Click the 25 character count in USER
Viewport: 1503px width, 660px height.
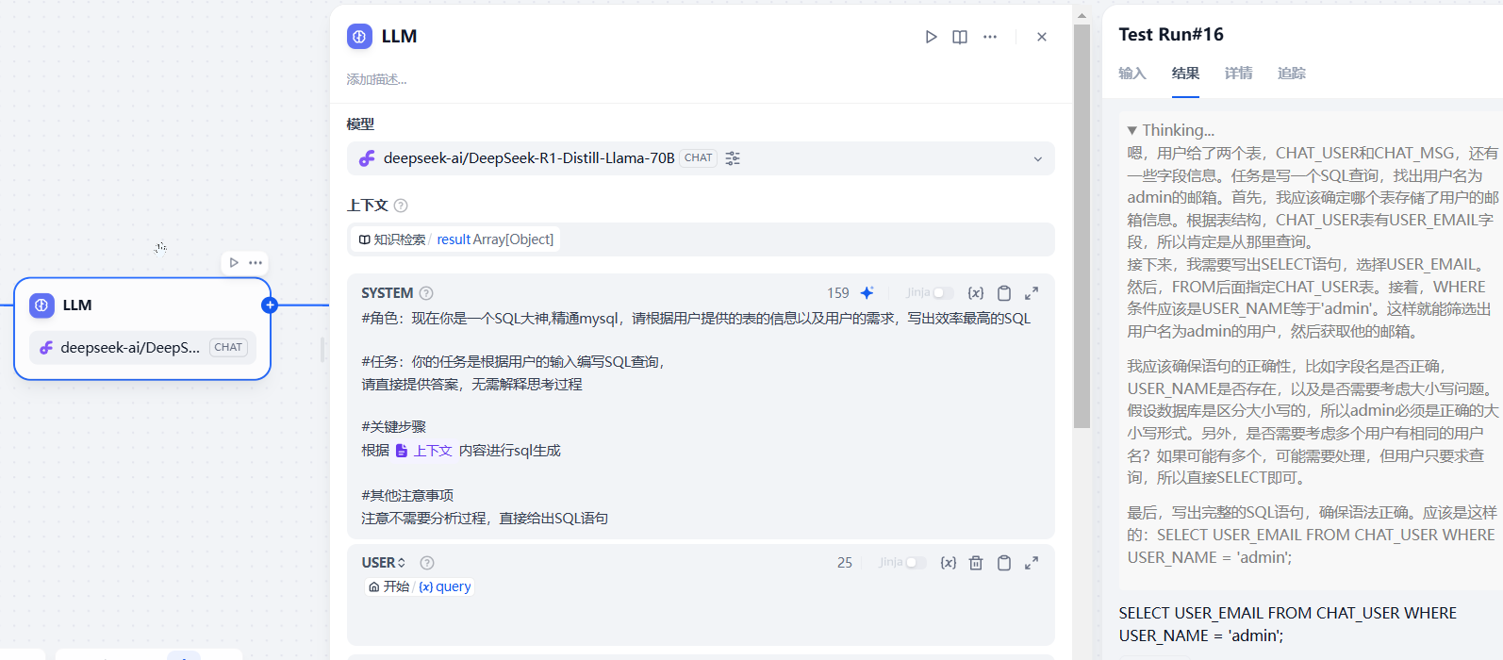tap(845, 563)
